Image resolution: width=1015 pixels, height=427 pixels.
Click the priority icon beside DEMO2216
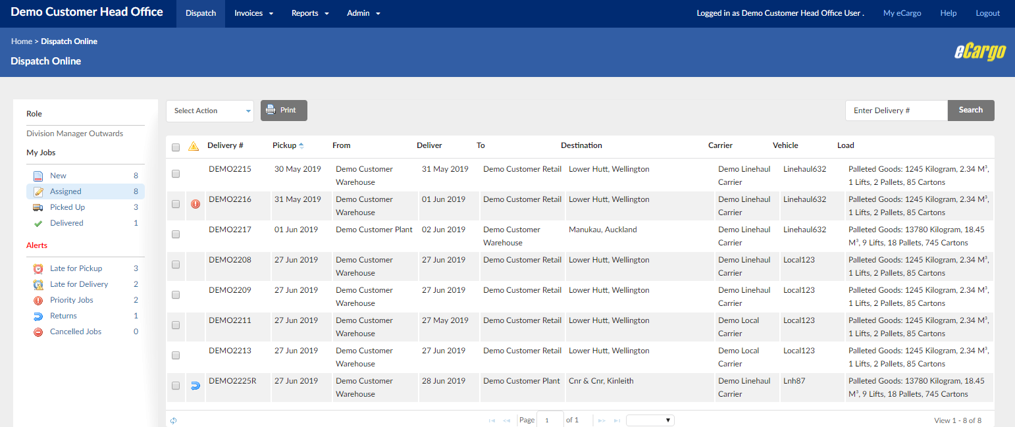[x=195, y=204]
